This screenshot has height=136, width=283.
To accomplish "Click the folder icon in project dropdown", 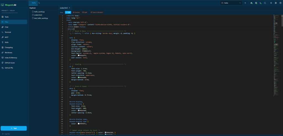I will [222, 3].
